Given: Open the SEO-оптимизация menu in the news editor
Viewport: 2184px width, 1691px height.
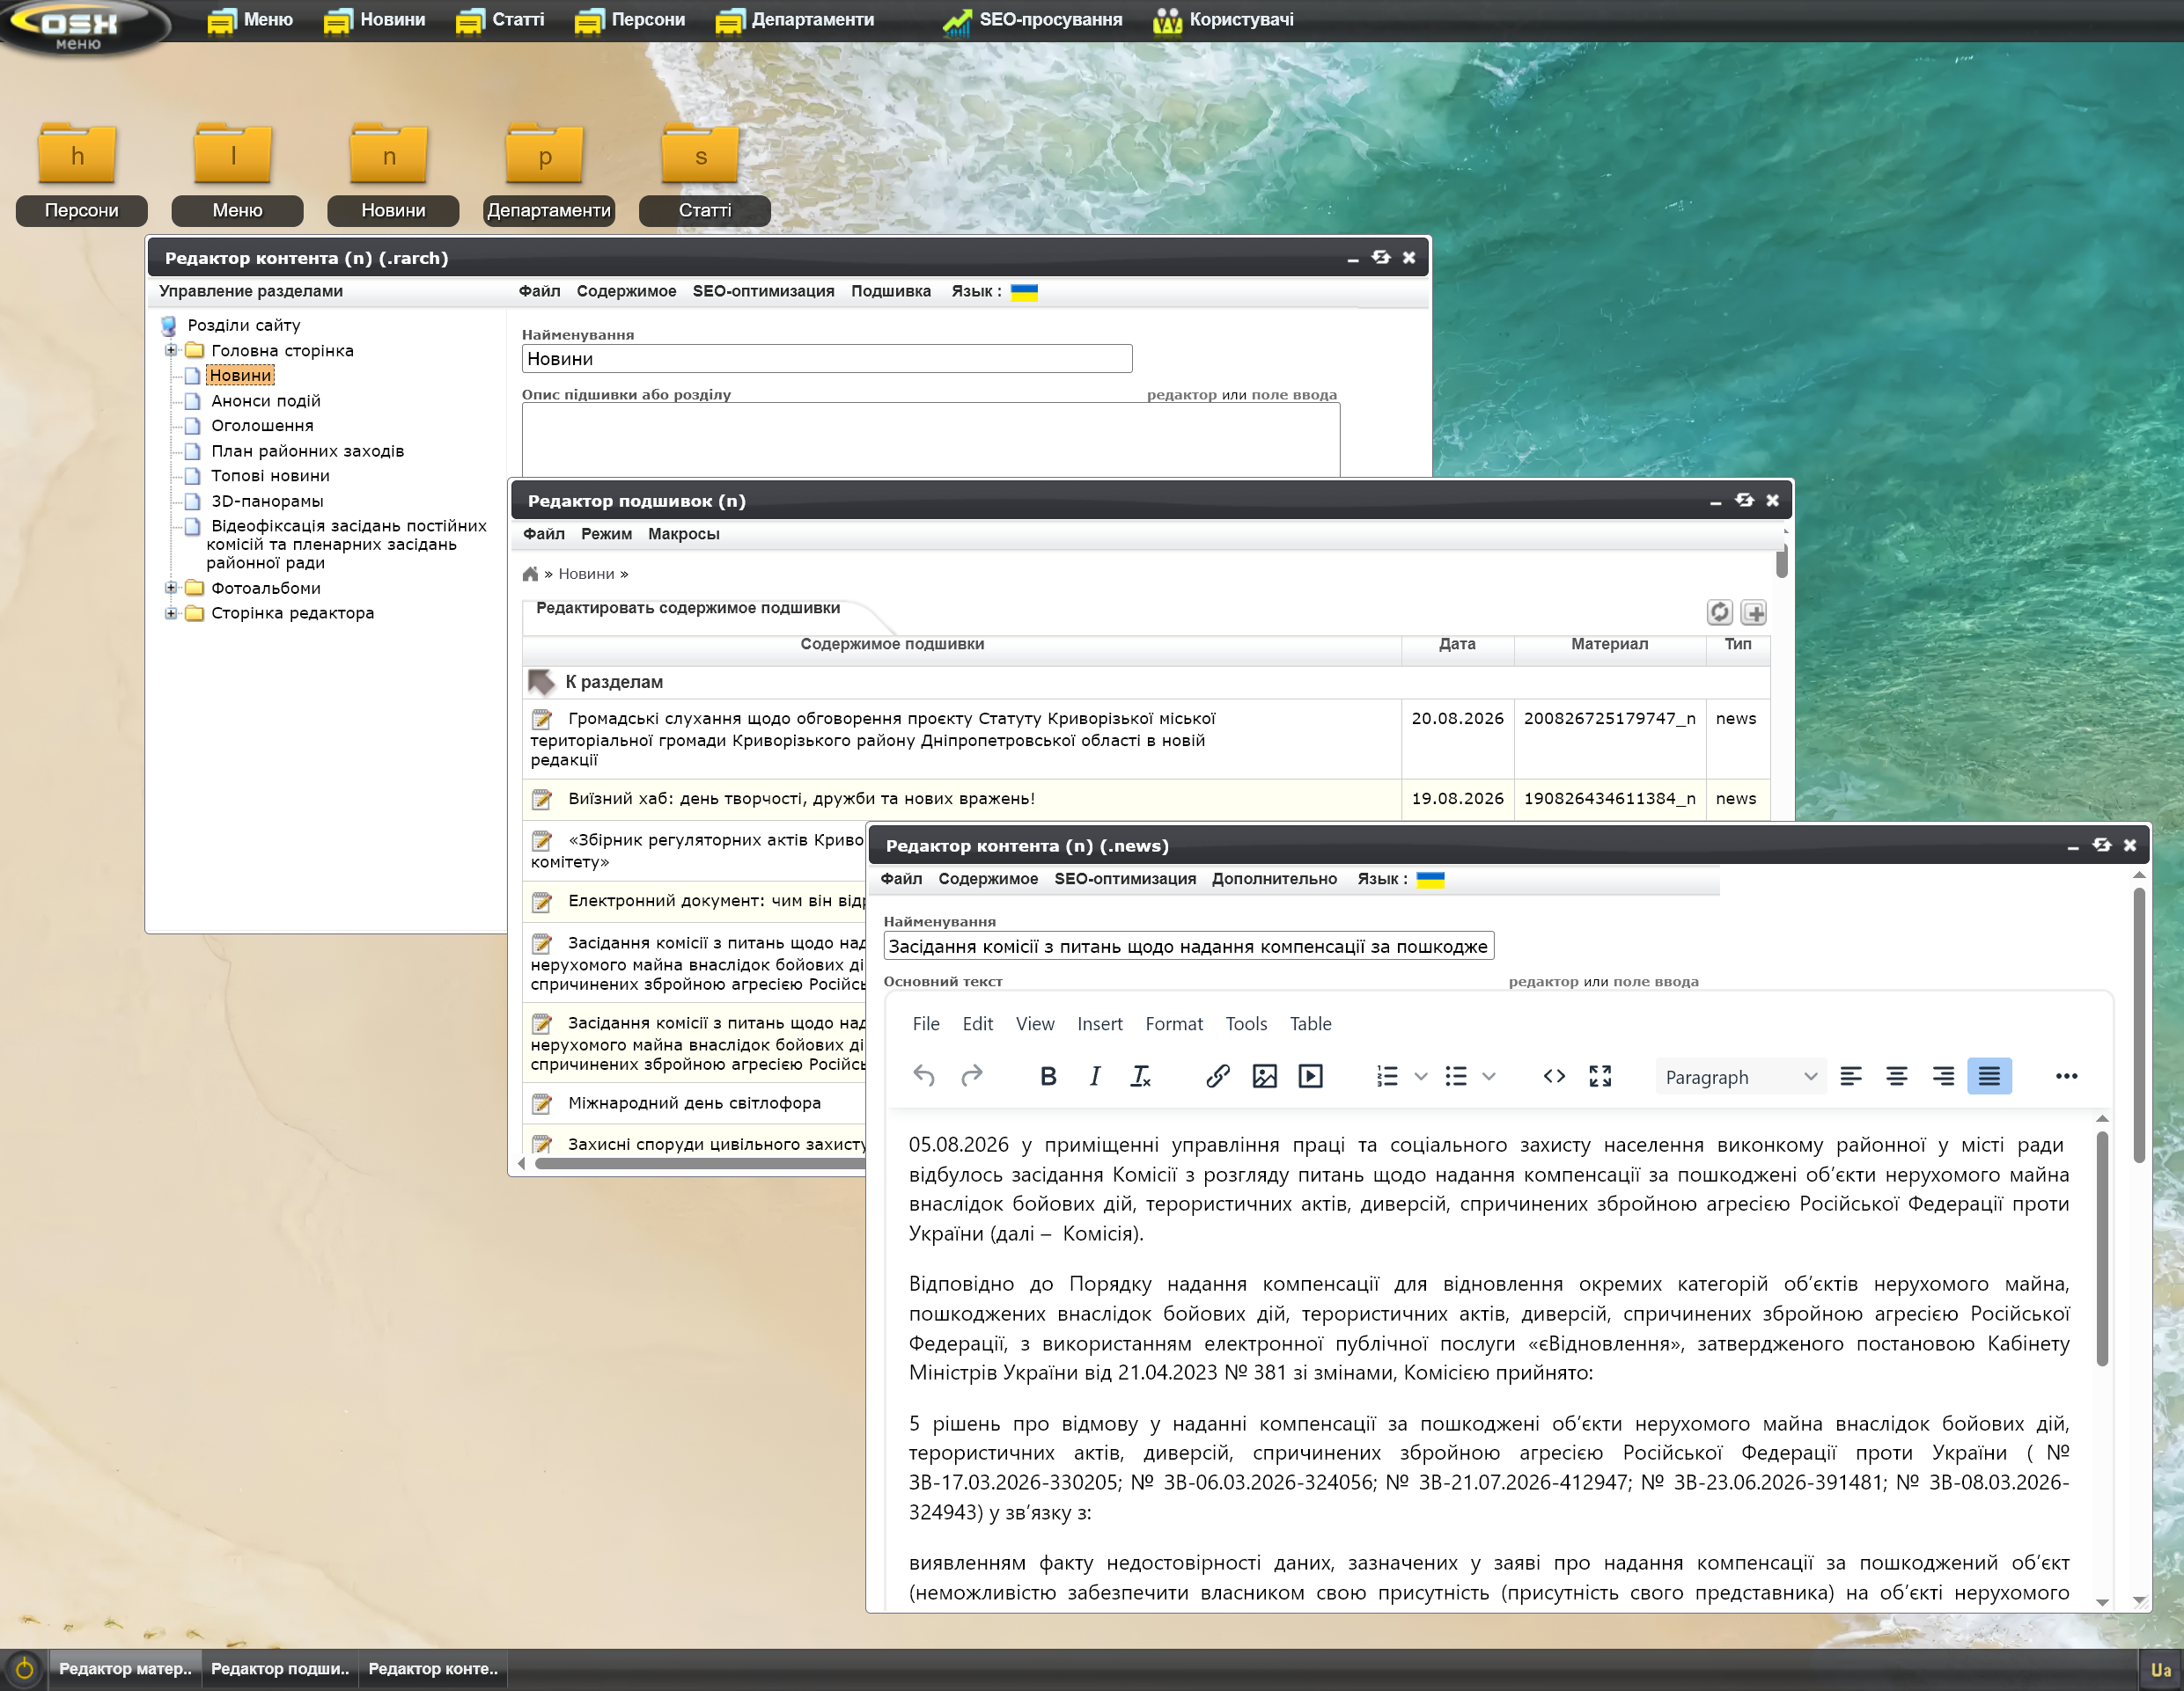Looking at the screenshot, I should click(1125, 878).
